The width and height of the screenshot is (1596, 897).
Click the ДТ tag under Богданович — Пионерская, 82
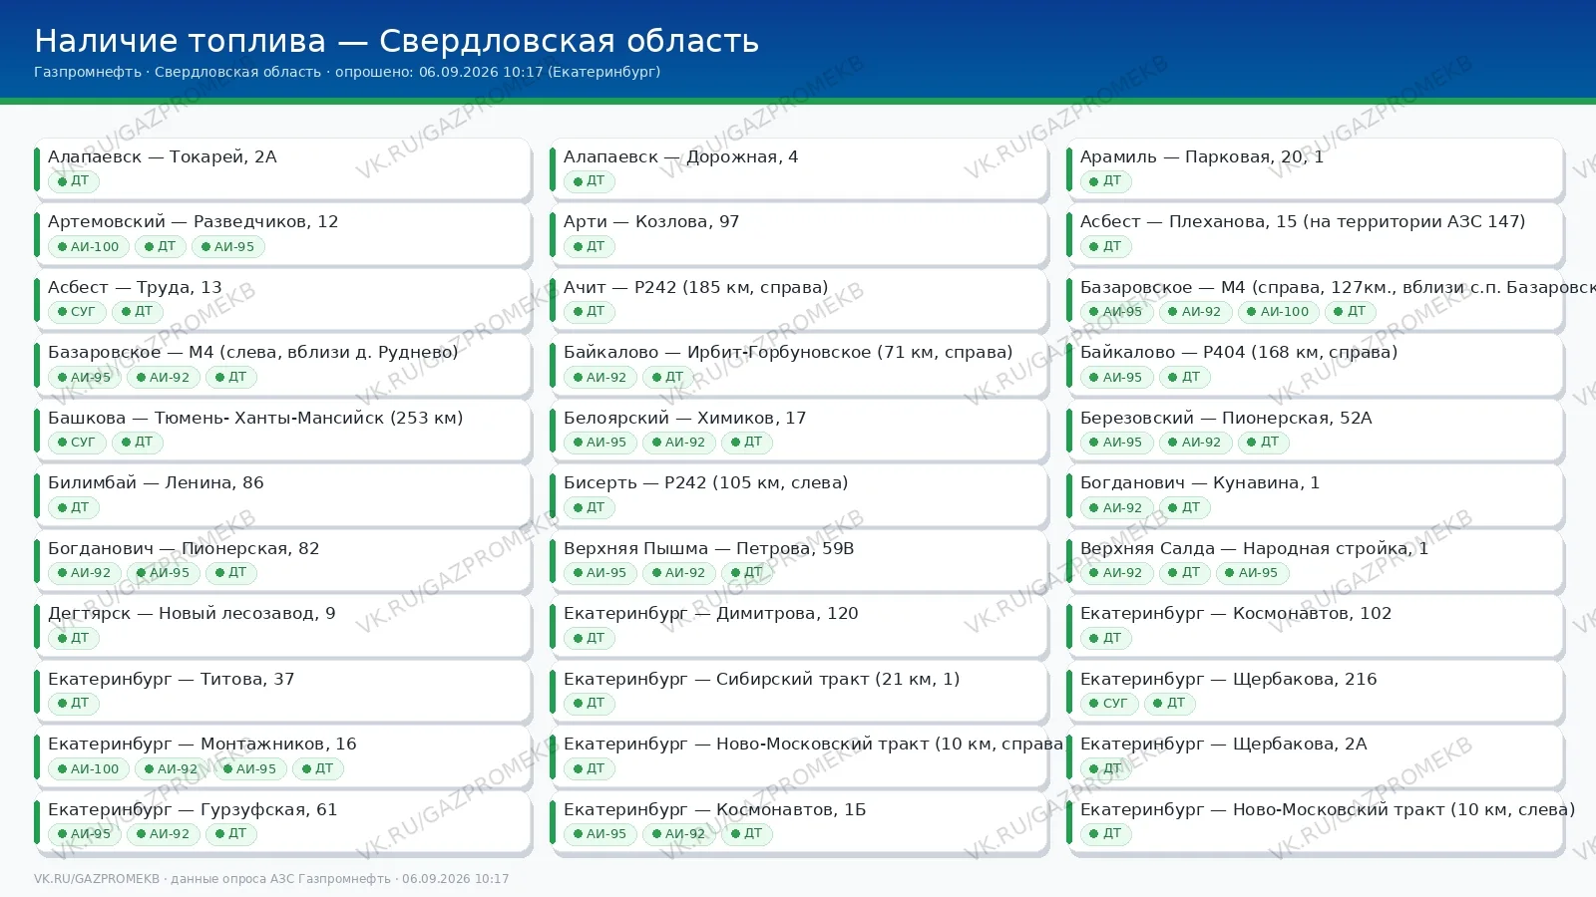[x=231, y=573]
